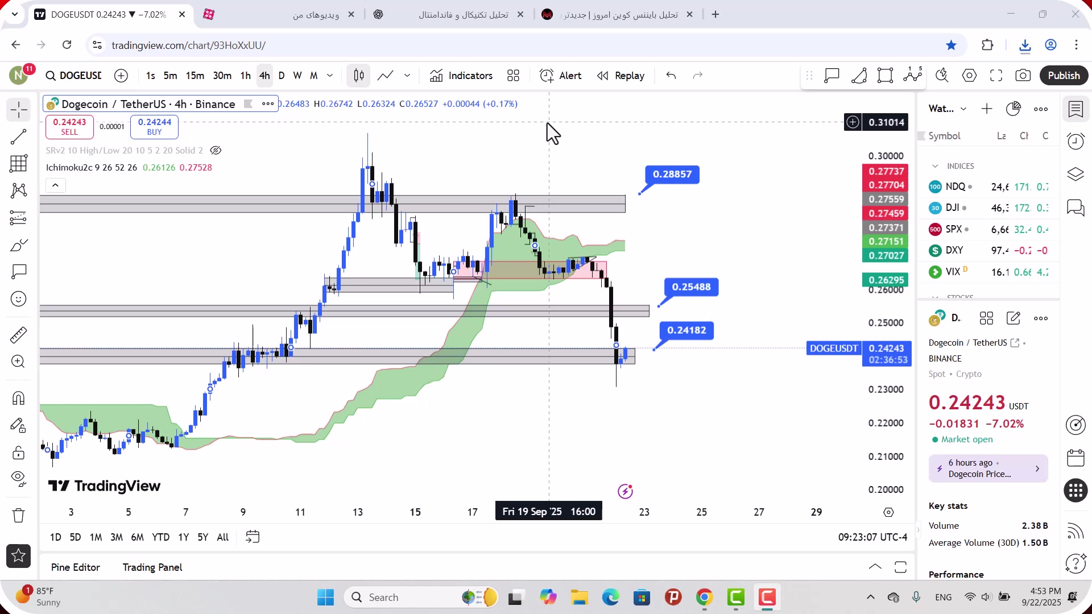The width and height of the screenshot is (1092, 614).
Task: Open quick search magnifier with lightning
Action: pos(942,76)
